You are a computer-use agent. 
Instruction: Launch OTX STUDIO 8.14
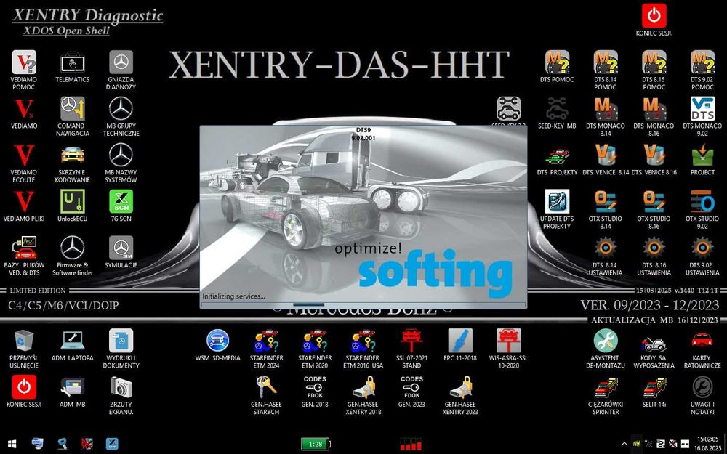pos(606,201)
